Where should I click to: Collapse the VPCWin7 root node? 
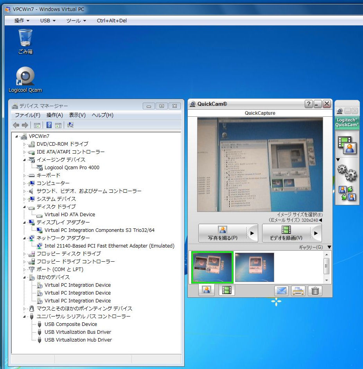[x=16, y=136]
